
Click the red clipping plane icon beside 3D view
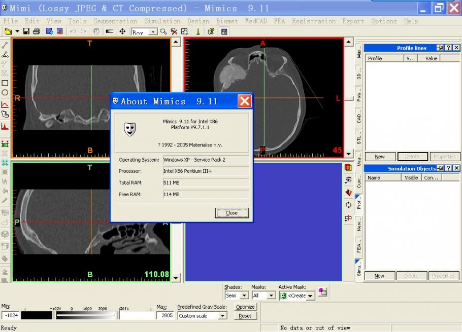(348, 218)
